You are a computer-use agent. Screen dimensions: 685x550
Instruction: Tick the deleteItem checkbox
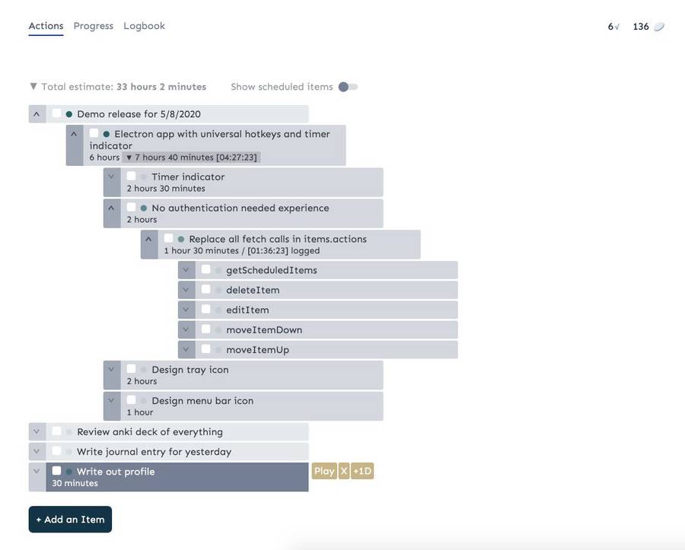(x=205, y=290)
